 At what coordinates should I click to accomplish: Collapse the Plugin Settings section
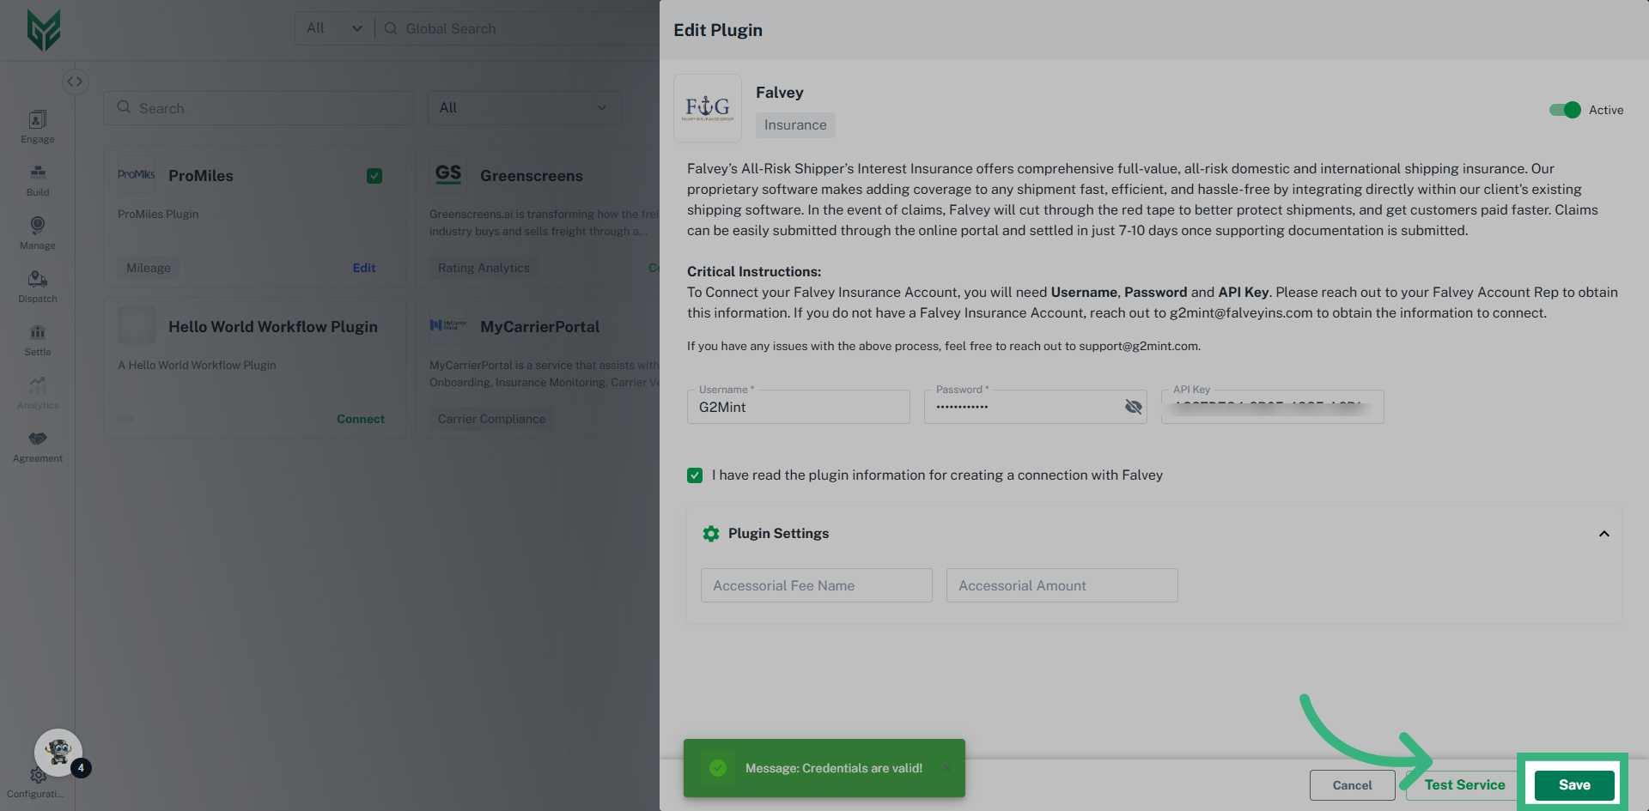pyautogui.click(x=1603, y=534)
